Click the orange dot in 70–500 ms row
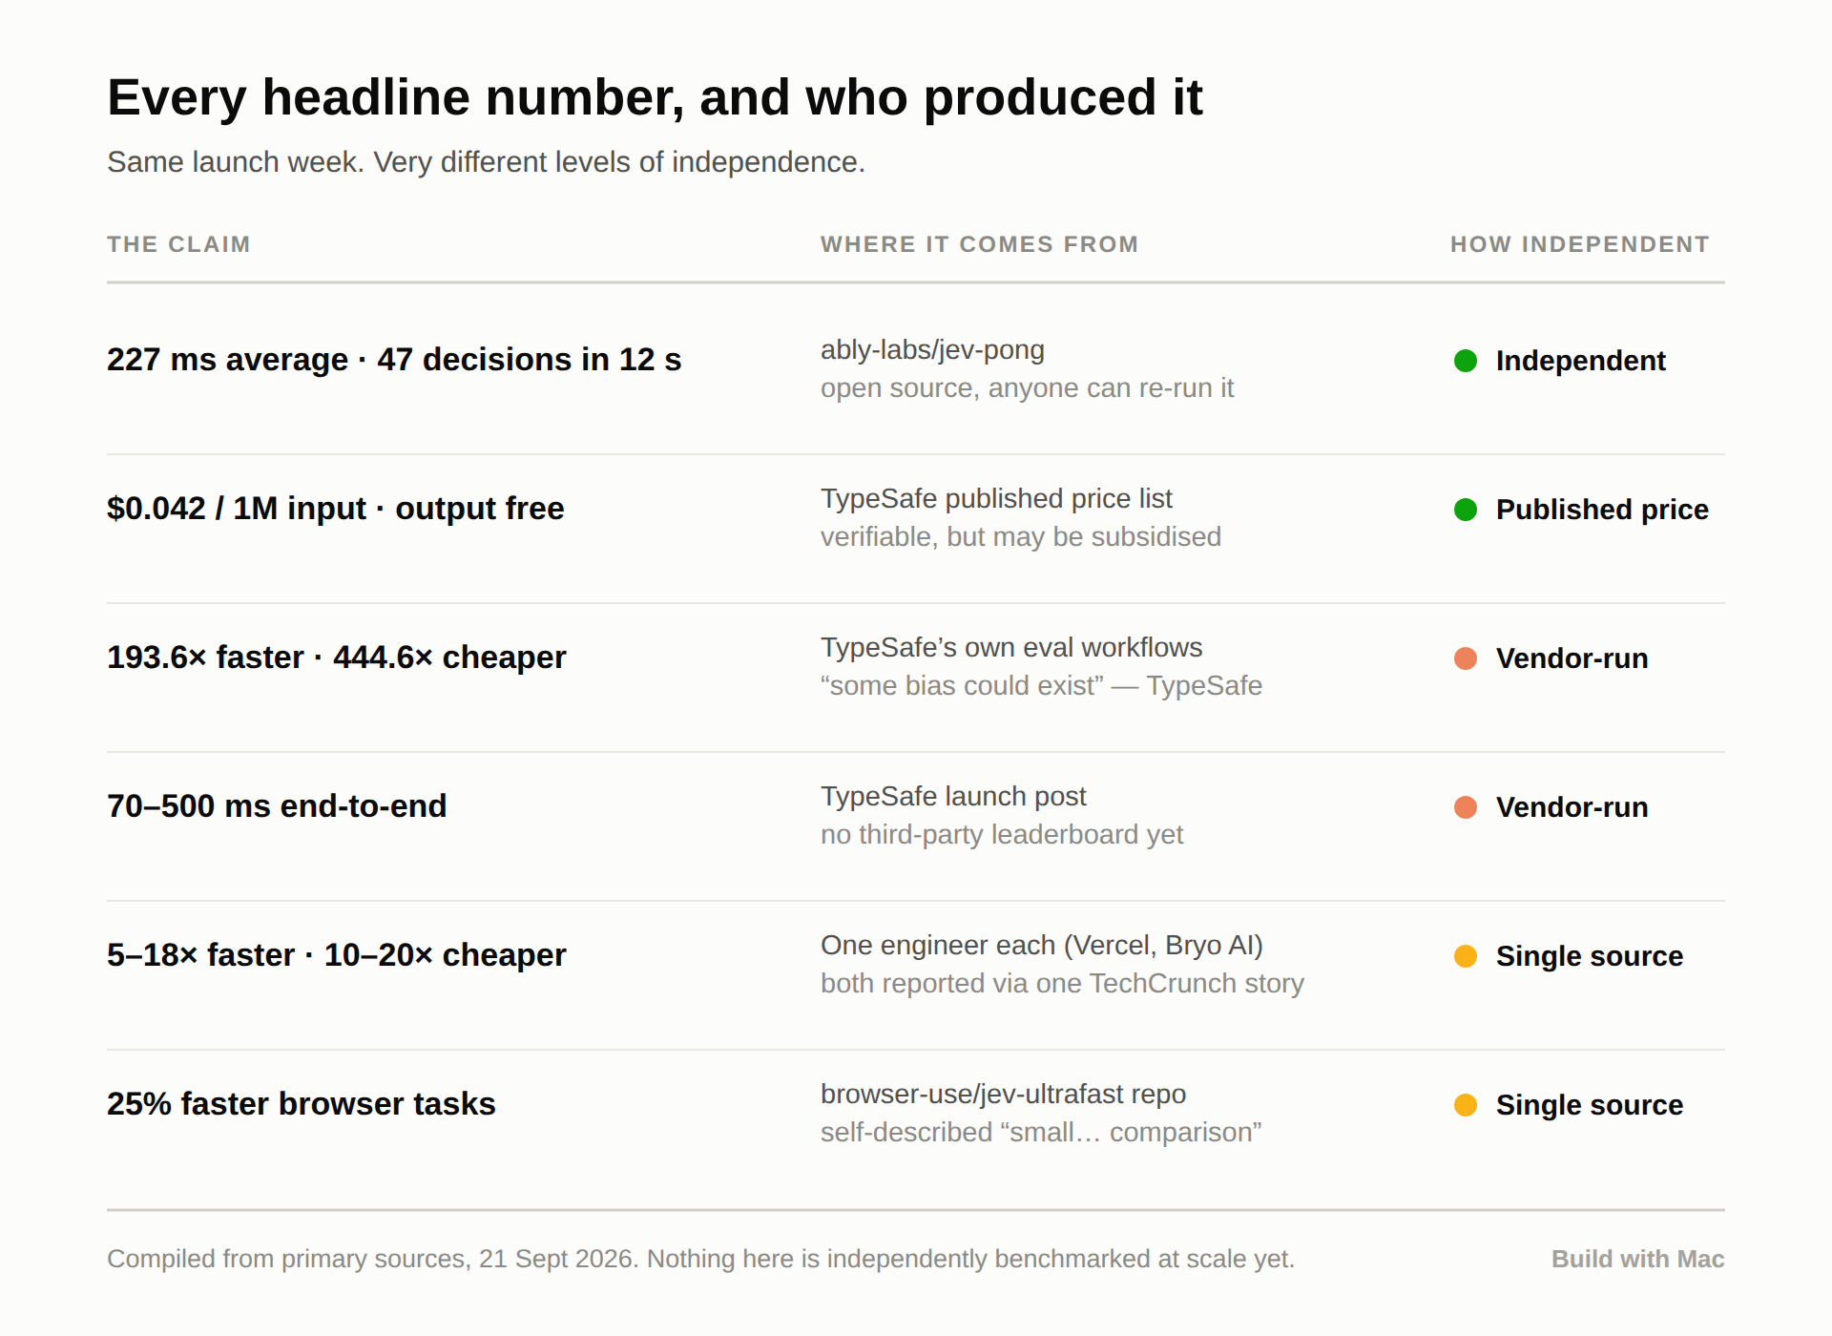1832x1336 pixels. click(1466, 807)
